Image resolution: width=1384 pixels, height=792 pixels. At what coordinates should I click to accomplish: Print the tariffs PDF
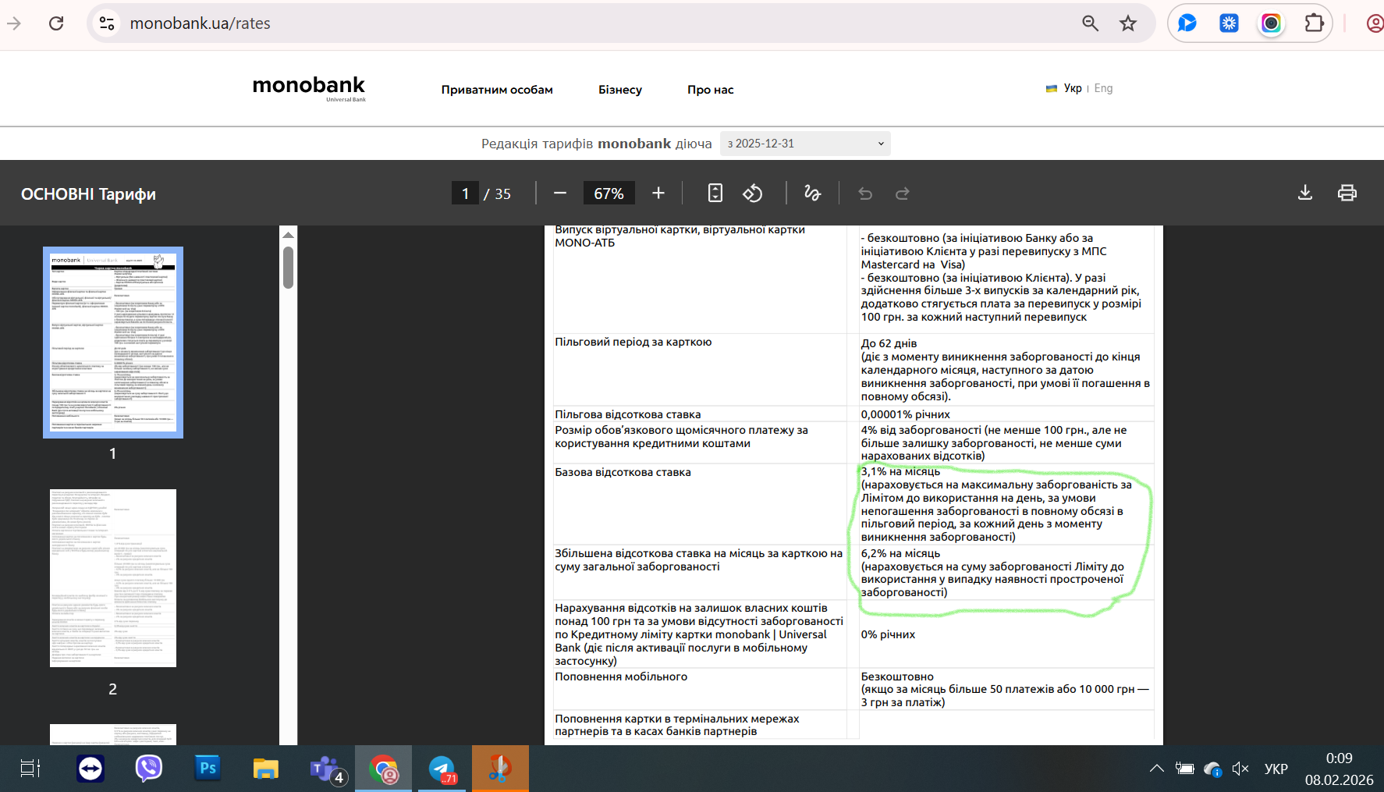pyautogui.click(x=1347, y=193)
